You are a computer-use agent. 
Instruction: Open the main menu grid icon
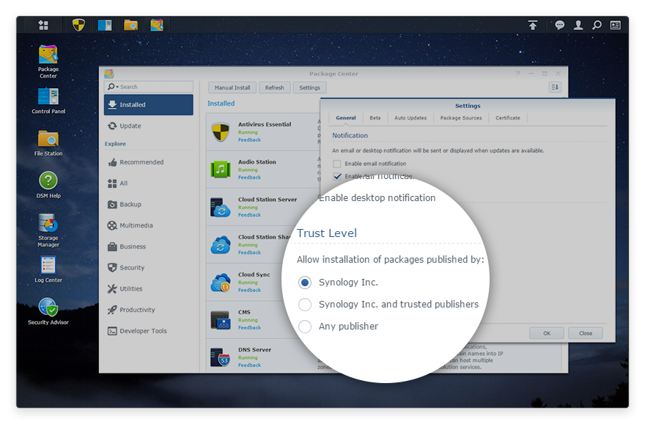pyautogui.click(x=43, y=25)
